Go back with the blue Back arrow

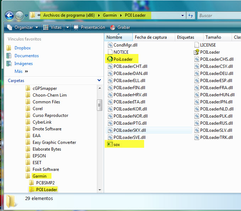click(9, 16)
